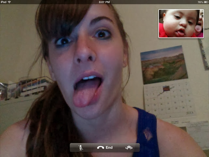The height and width of the screenshot is (157, 209).
Task: Tap the 76% battery percentage
Action: point(200,2)
